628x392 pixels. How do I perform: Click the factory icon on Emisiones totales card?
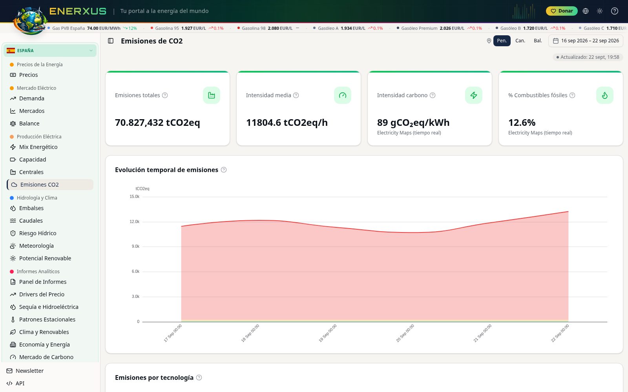212,95
